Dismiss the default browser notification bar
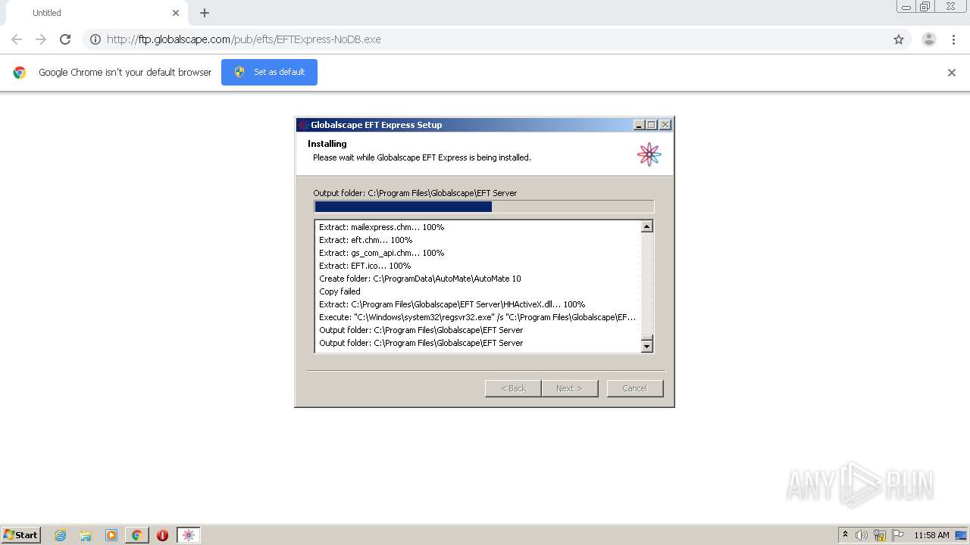The height and width of the screenshot is (545, 970). [952, 73]
